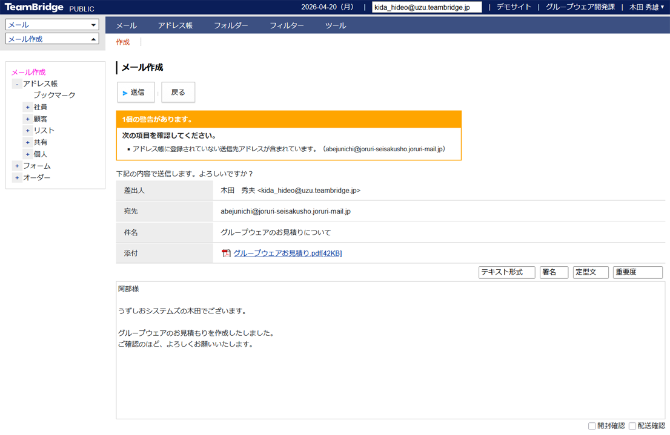Open the メール作成 dropdown selector

click(x=52, y=39)
